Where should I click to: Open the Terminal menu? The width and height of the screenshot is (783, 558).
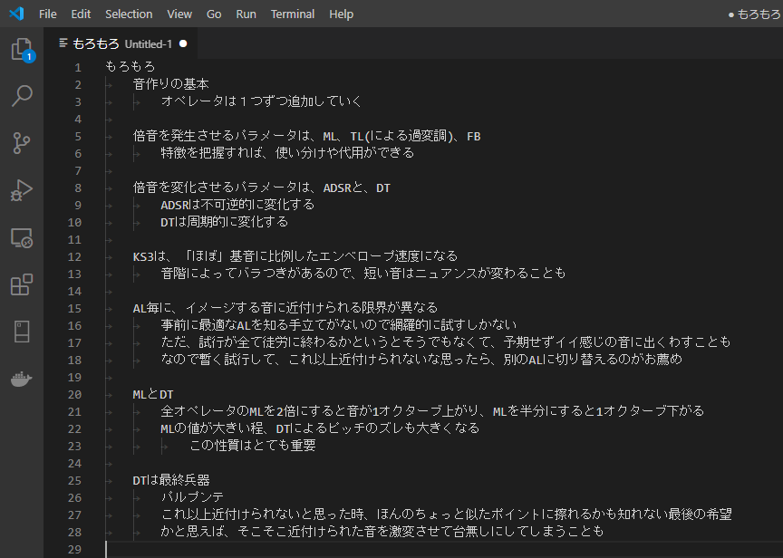point(292,14)
